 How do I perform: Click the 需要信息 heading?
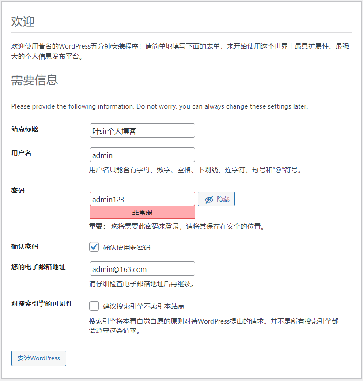[34, 80]
